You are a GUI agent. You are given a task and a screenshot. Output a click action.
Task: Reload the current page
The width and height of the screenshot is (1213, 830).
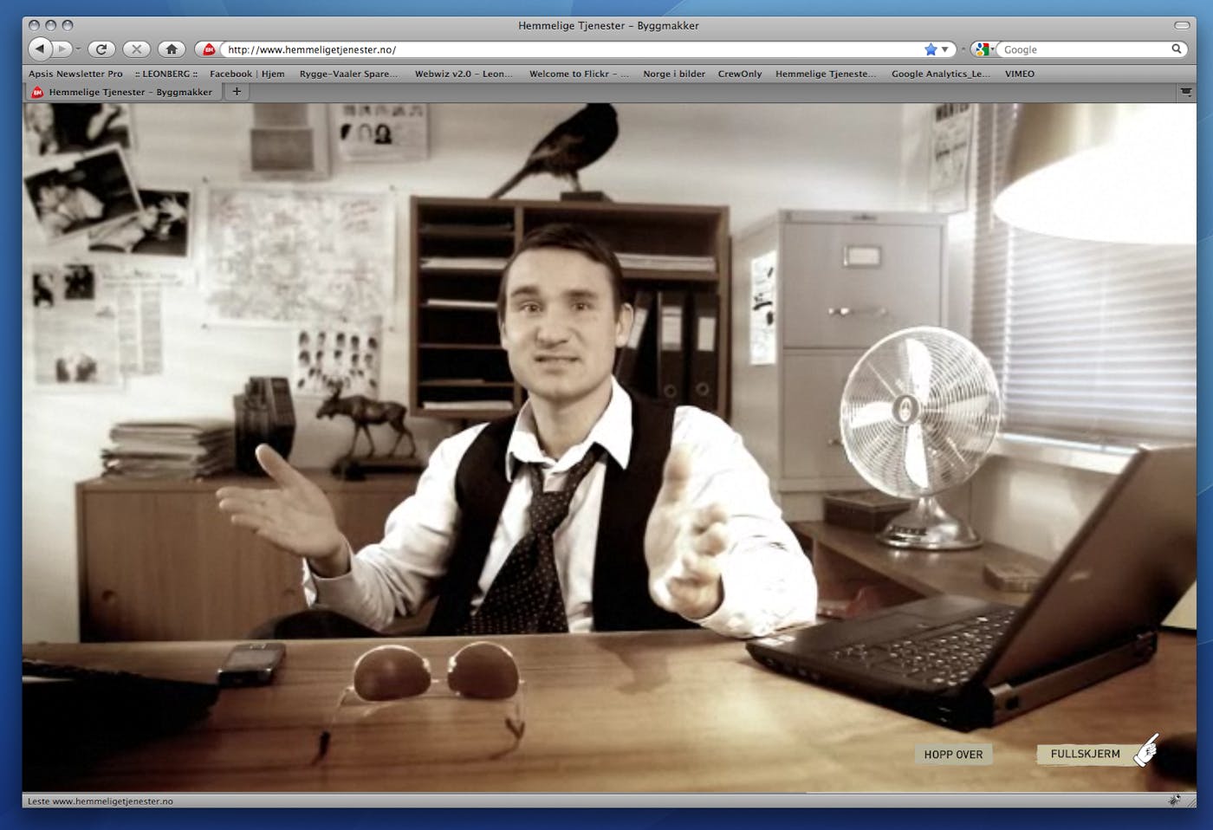(x=101, y=49)
